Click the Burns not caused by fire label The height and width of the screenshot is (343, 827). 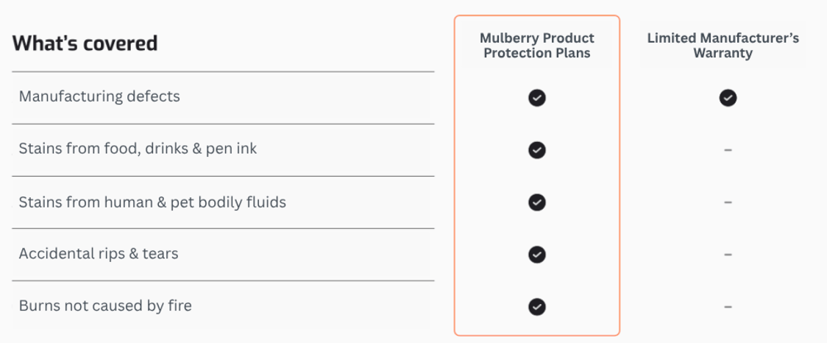click(x=105, y=305)
